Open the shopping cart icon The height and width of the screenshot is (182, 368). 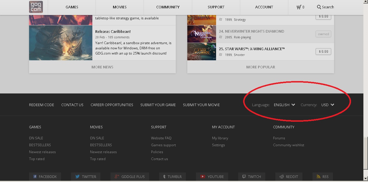299,7
